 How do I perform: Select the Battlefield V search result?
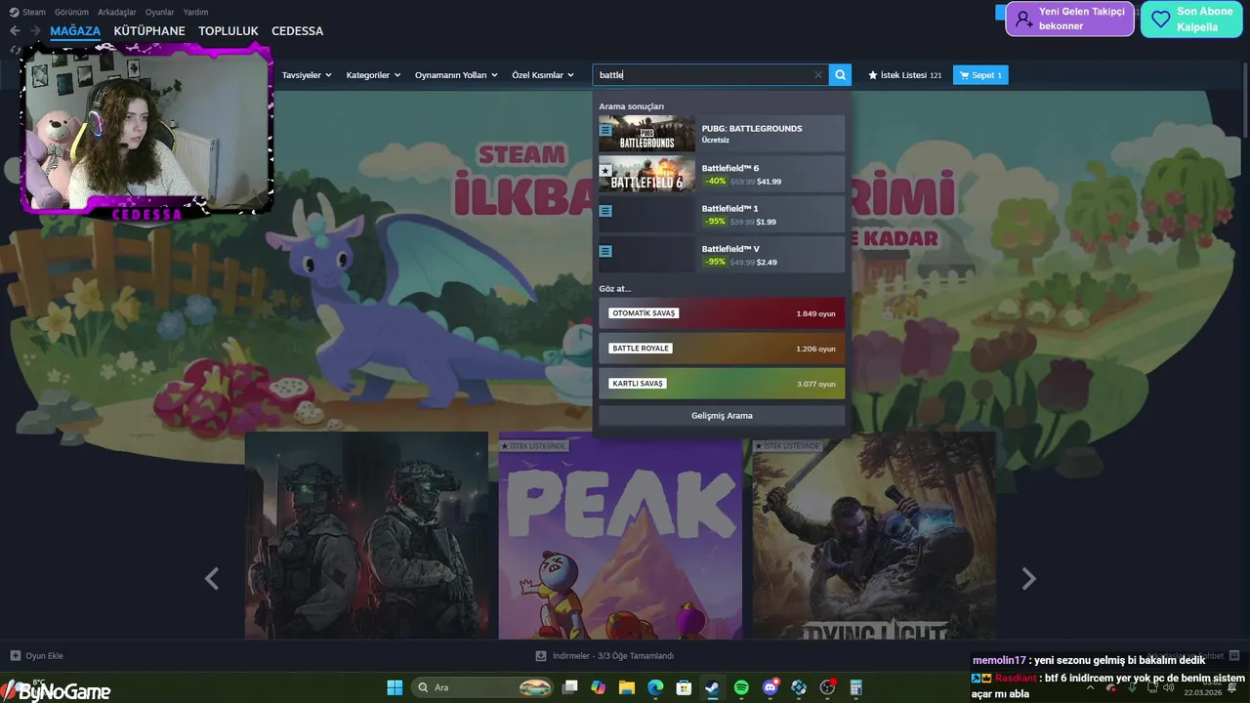point(722,254)
